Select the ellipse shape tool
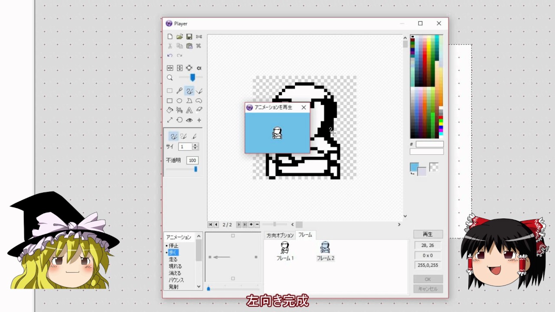Screen dimensions: 555x312 pos(180,101)
